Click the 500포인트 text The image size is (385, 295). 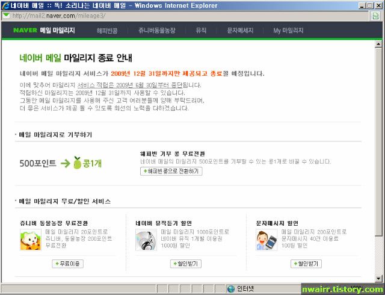point(38,163)
